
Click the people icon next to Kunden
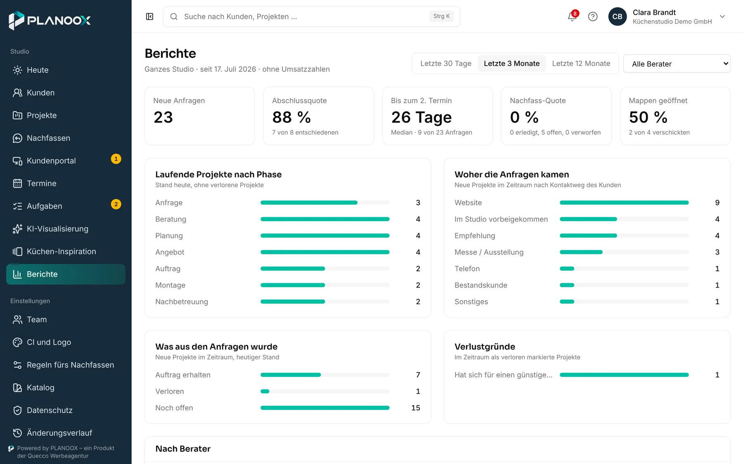(17, 93)
